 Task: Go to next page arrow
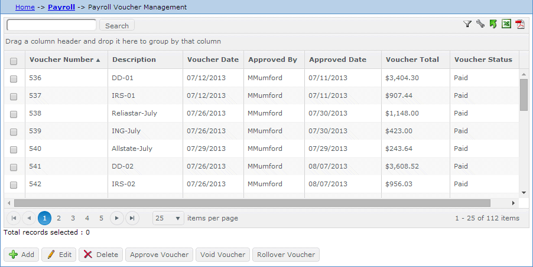[117, 218]
